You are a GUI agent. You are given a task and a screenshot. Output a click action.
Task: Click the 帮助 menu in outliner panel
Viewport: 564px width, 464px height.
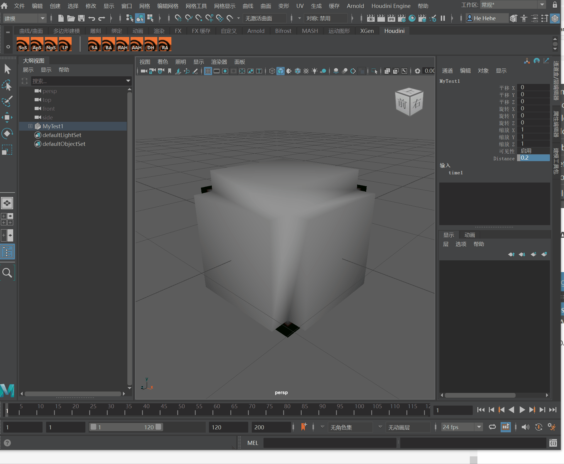[64, 70]
